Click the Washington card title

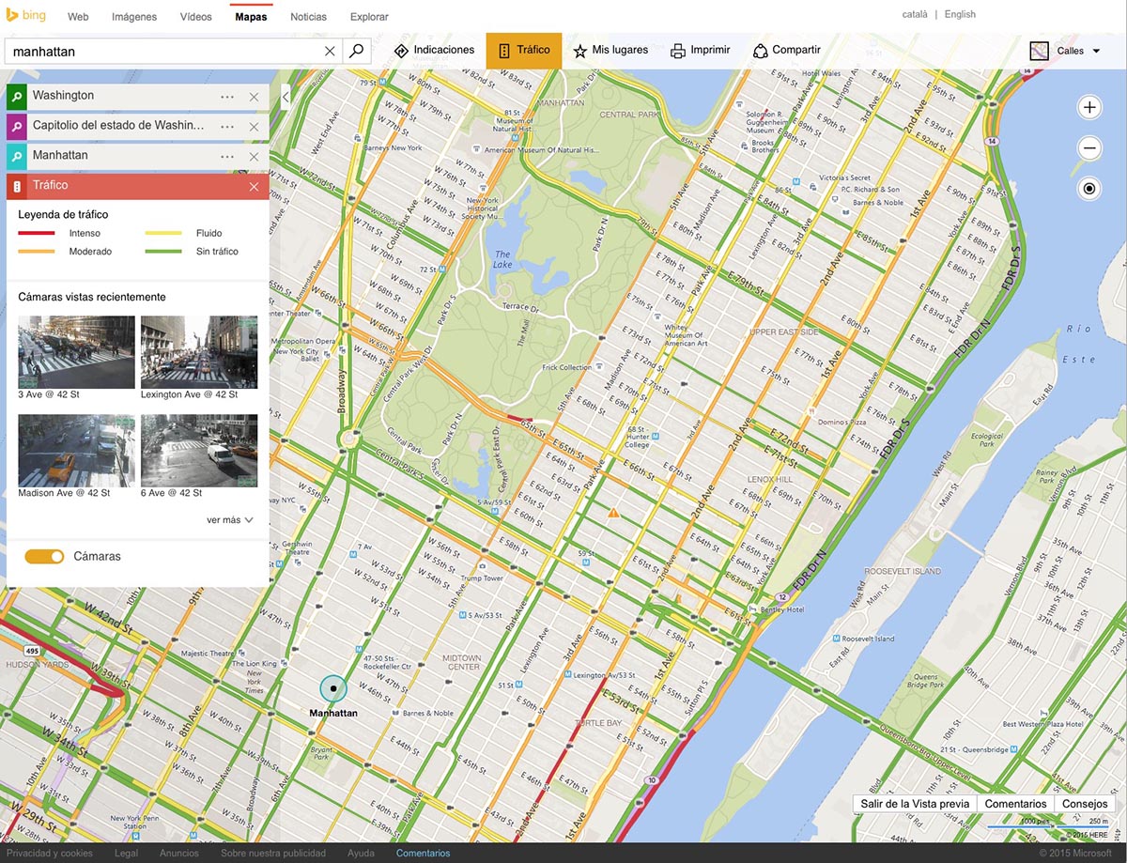click(63, 96)
